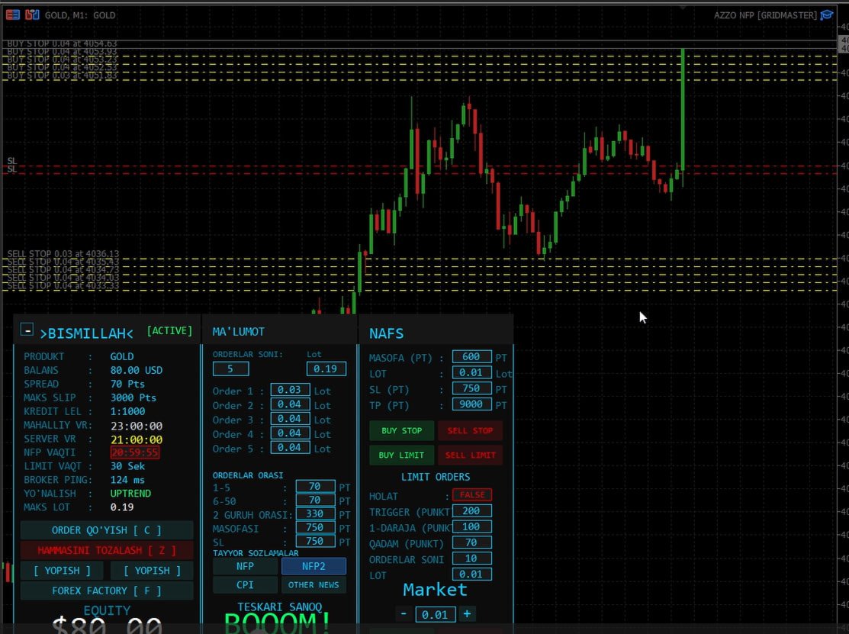This screenshot has width=849, height=634.
Task: Select the NFP2 preset
Action: (314, 566)
